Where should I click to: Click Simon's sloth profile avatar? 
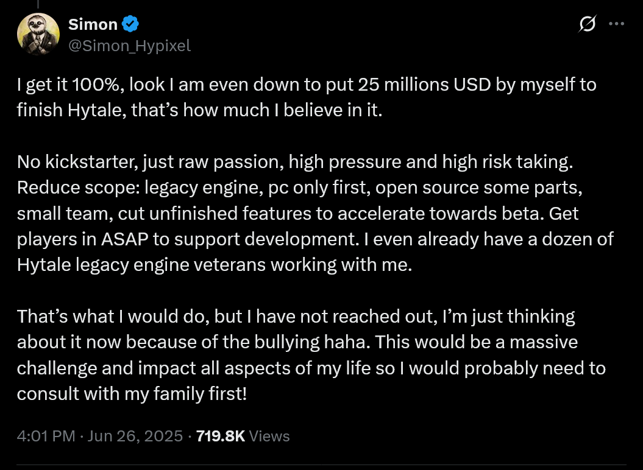38,33
